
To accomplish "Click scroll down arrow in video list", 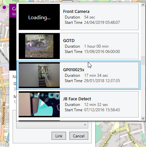I will pyautogui.click(x=143, y=119).
